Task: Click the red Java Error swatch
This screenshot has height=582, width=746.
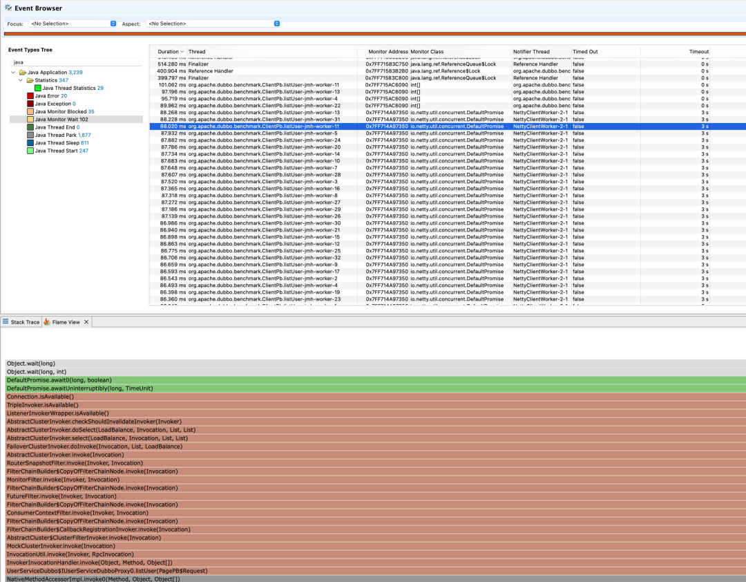Action: (30, 95)
